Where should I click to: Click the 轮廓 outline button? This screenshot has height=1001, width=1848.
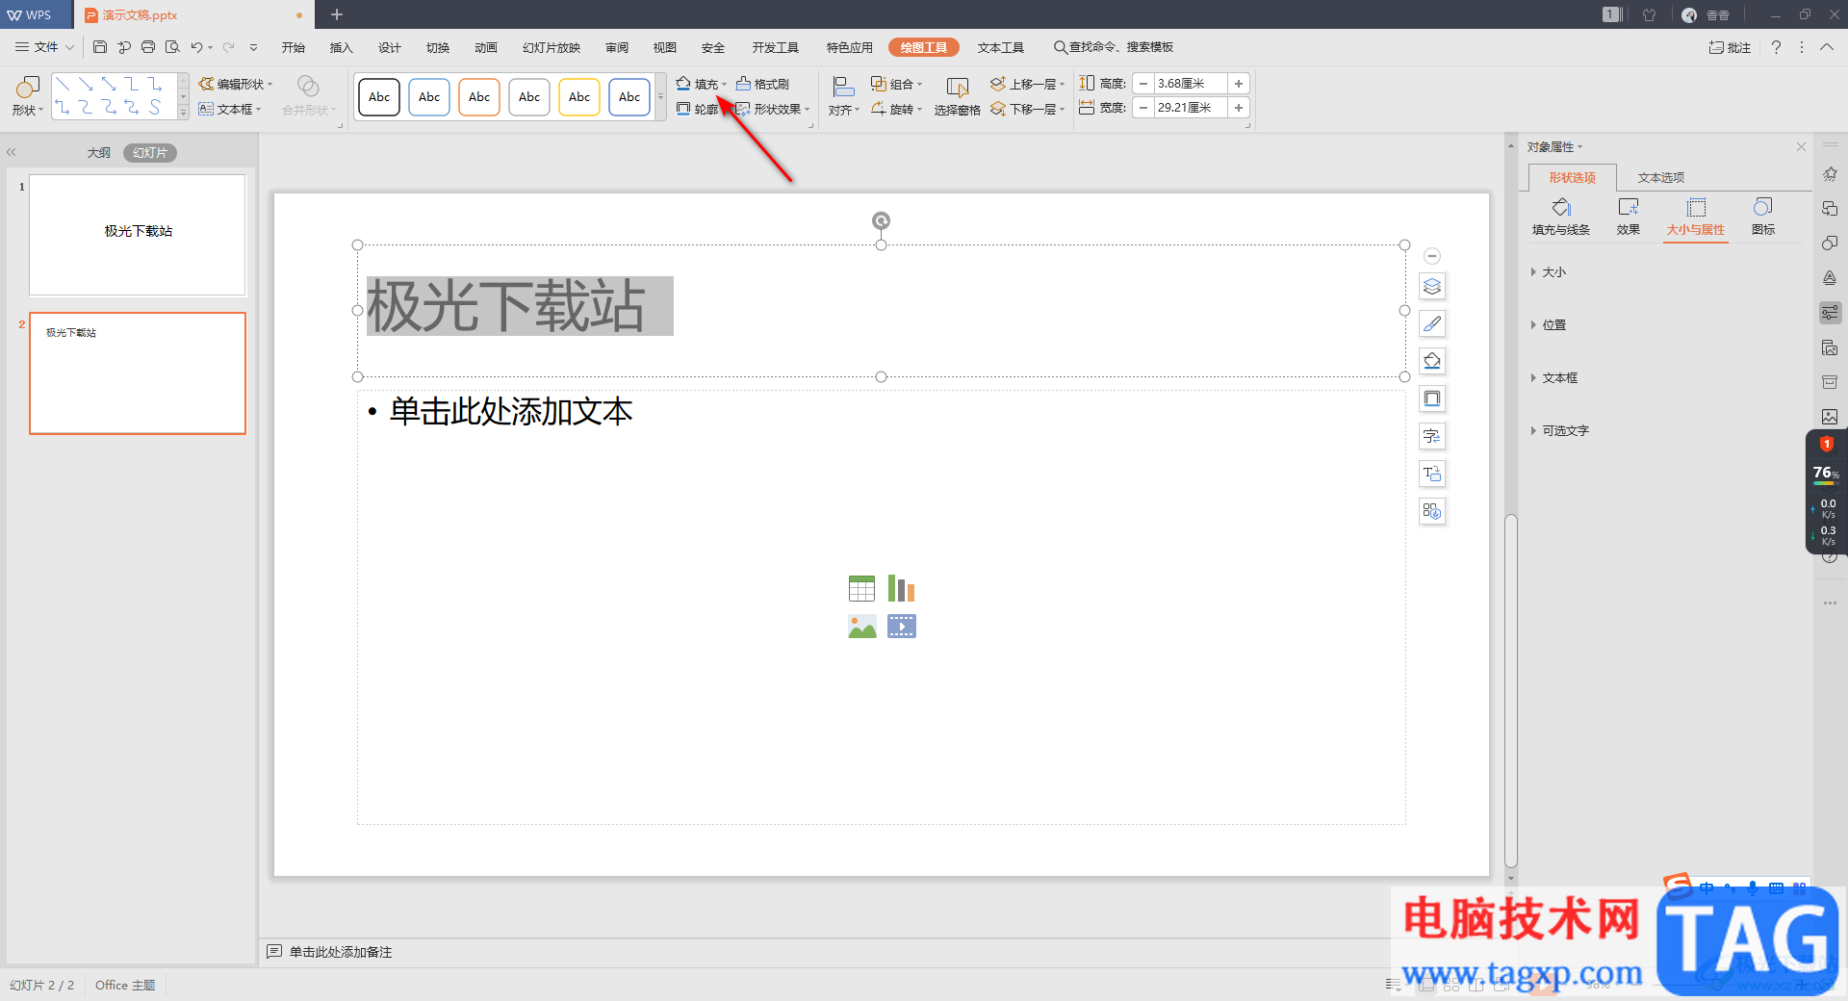click(698, 109)
